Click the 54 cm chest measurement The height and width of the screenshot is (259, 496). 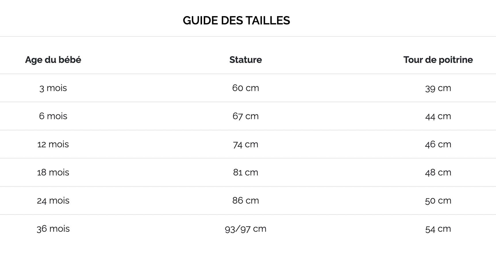(x=438, y=229)
